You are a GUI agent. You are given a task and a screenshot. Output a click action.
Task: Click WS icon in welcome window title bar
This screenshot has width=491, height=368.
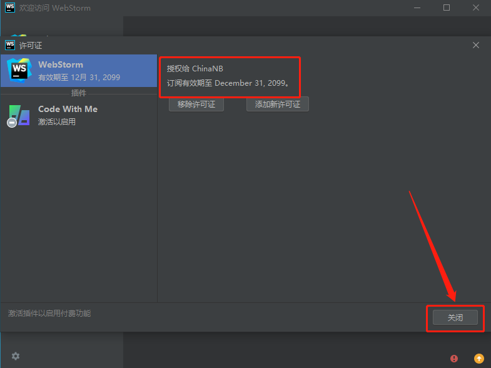pos(10,8)
